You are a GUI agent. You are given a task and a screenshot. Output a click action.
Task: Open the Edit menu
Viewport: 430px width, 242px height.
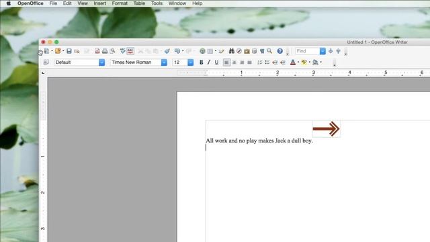point(67,3)
